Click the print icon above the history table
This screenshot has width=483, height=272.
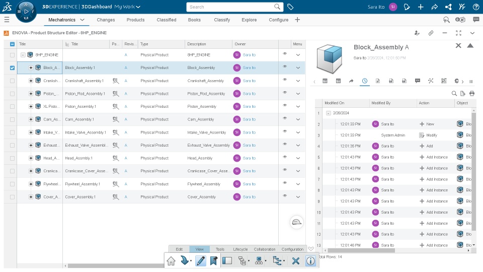tap(472, 93)
